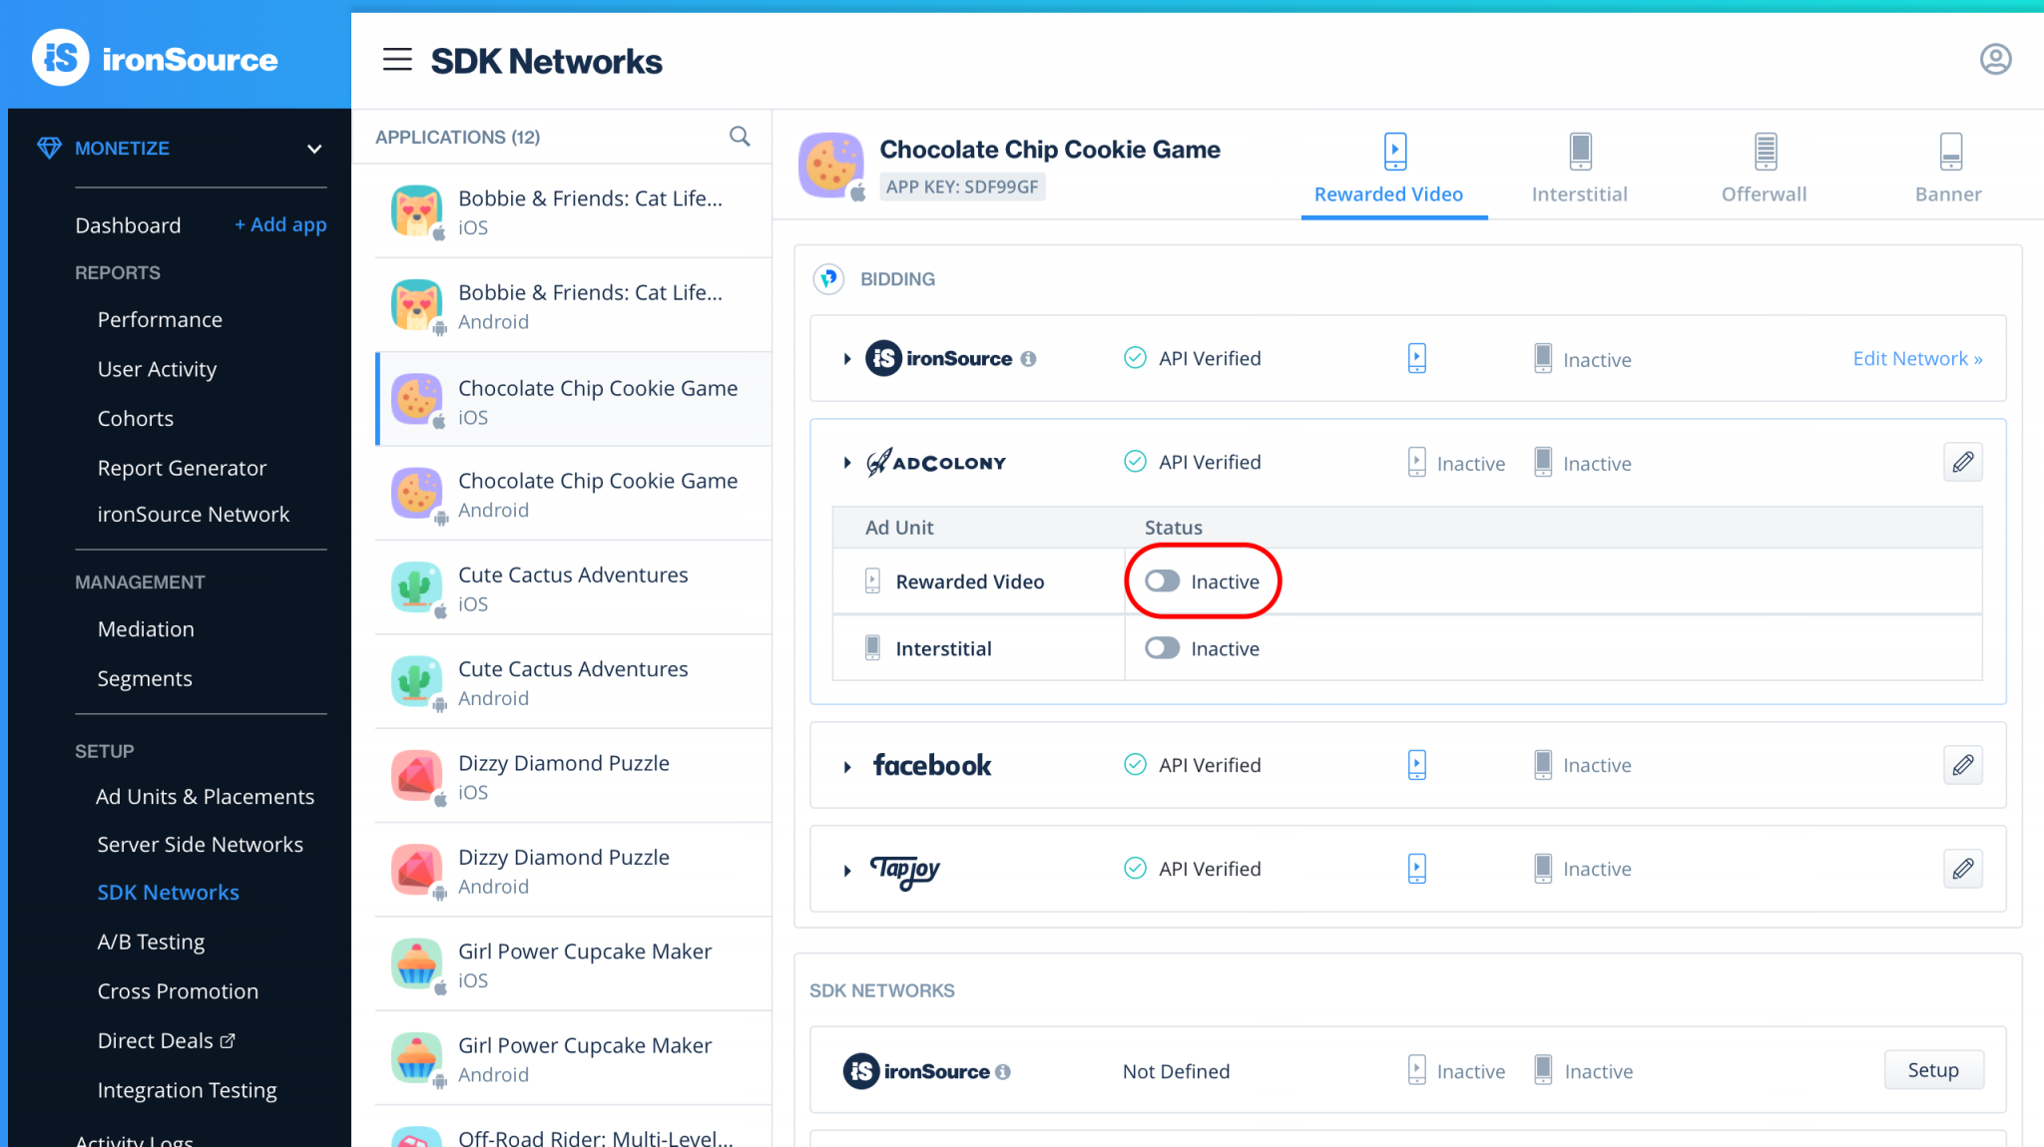Collapse the AdColony network row

(x=847, y=463)
